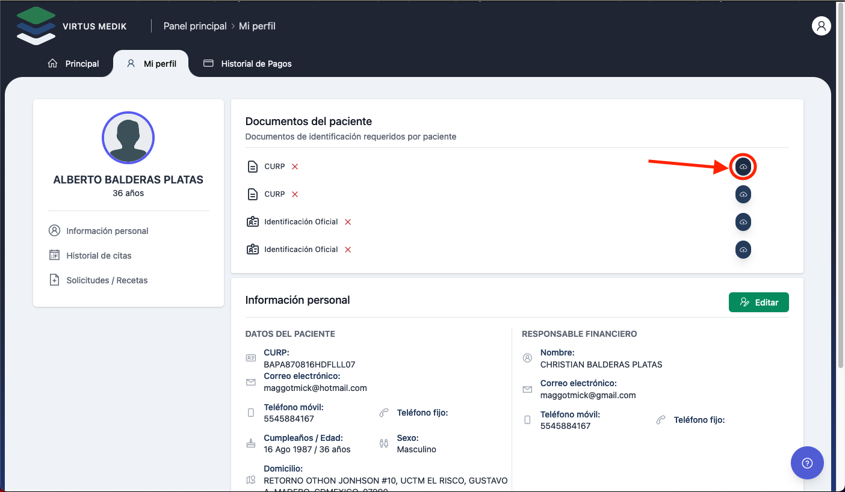This screenshot has width=845, height=492.
Task: Click the Virtus Medik logo
Action: tap(36, 26)
